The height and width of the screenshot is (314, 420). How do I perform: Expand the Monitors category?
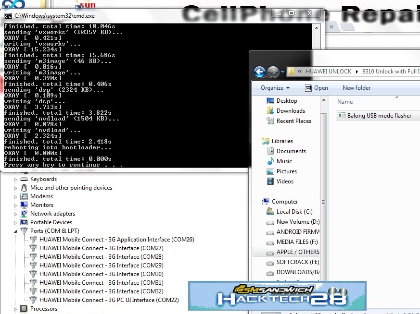tap(15, 205)
